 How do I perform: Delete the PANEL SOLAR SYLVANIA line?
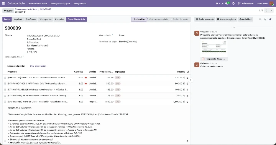pos(187,77)
